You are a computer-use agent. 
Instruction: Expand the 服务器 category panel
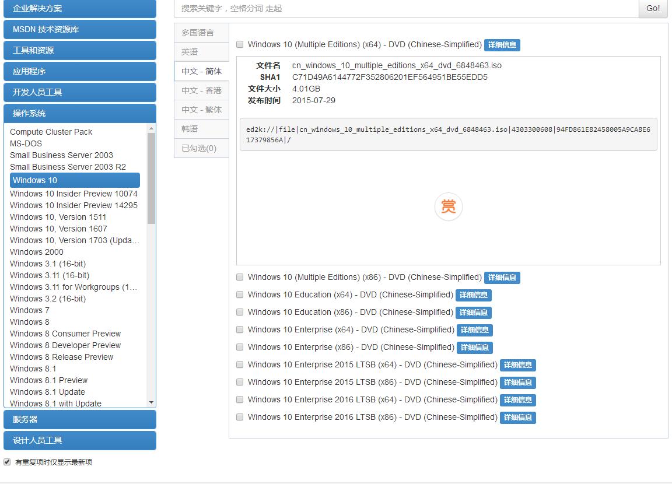pyautogui.click(x=80, y=419)
